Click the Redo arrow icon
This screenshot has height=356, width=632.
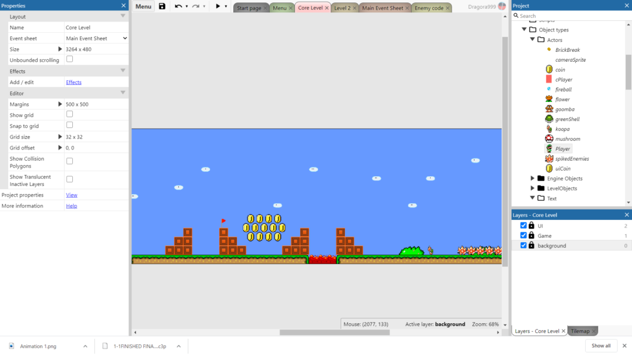[x=196, y=6]
